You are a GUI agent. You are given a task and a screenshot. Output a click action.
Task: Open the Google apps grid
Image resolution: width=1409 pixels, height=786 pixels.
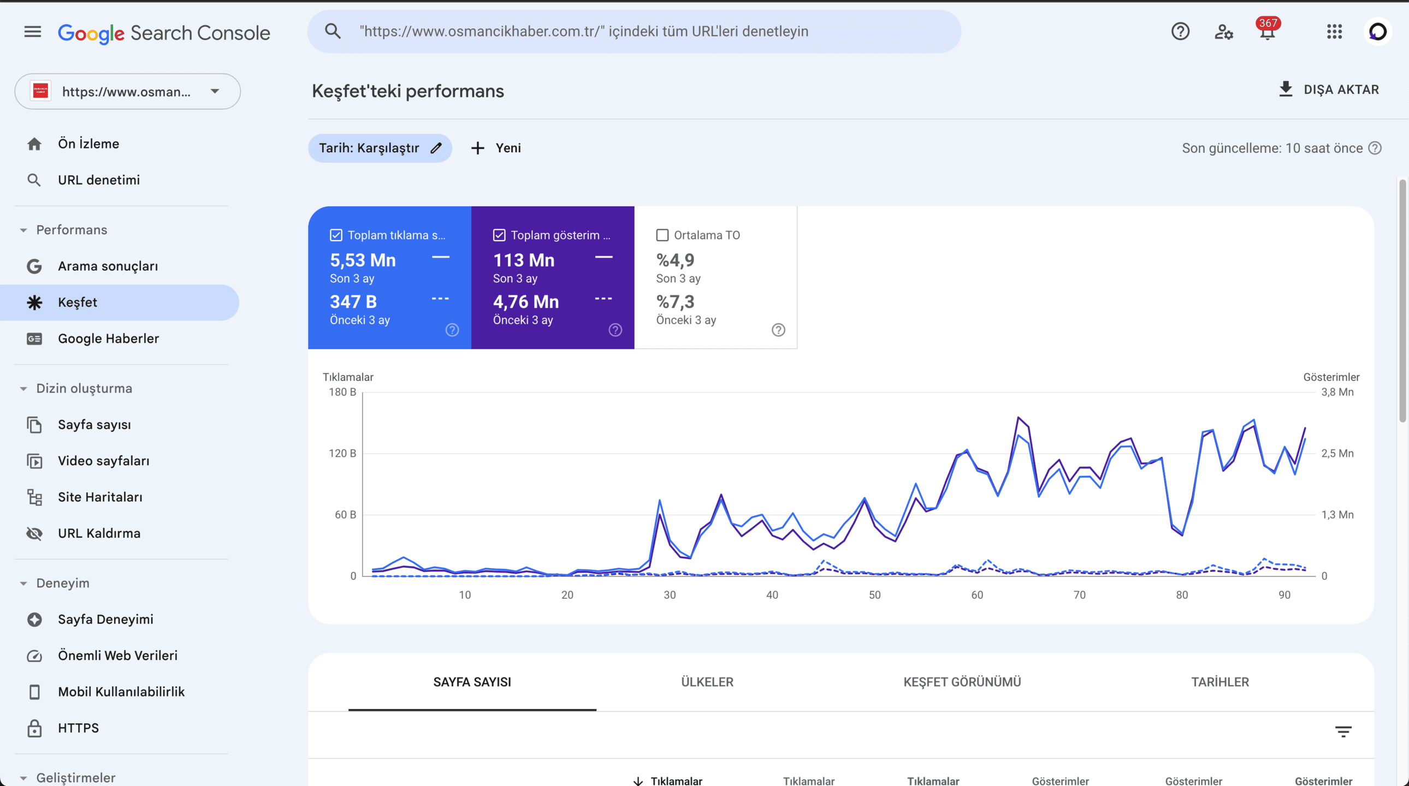[1334, 32]
